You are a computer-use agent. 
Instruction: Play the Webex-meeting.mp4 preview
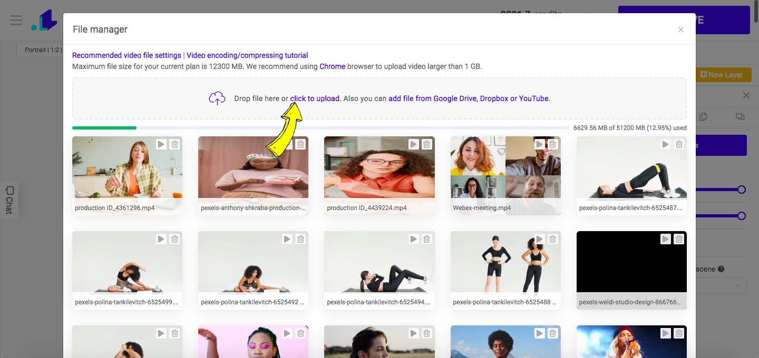pos(539,144)
